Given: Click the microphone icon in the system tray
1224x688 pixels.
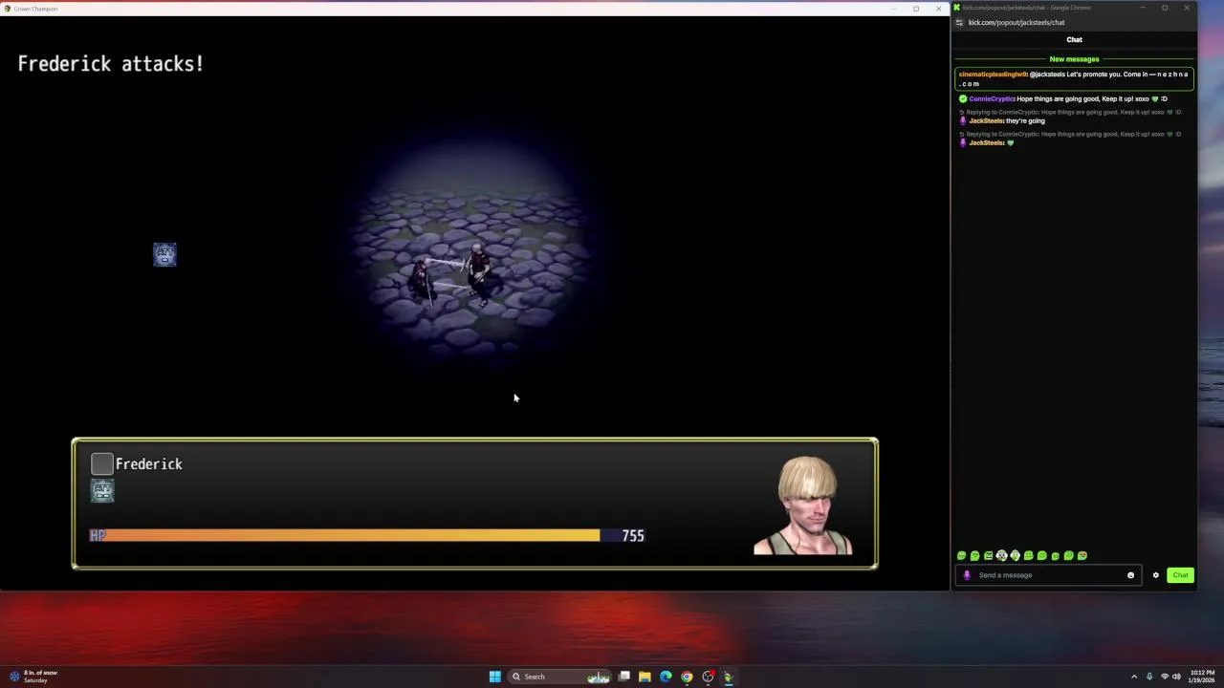Looking at the screenshot, I should (1149, 677).
